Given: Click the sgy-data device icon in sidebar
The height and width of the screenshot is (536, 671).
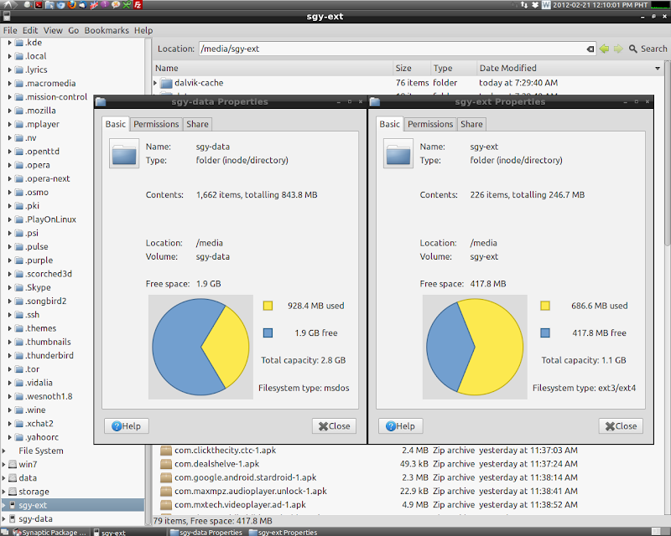Looking at the screenshot, I should (13, 518).
